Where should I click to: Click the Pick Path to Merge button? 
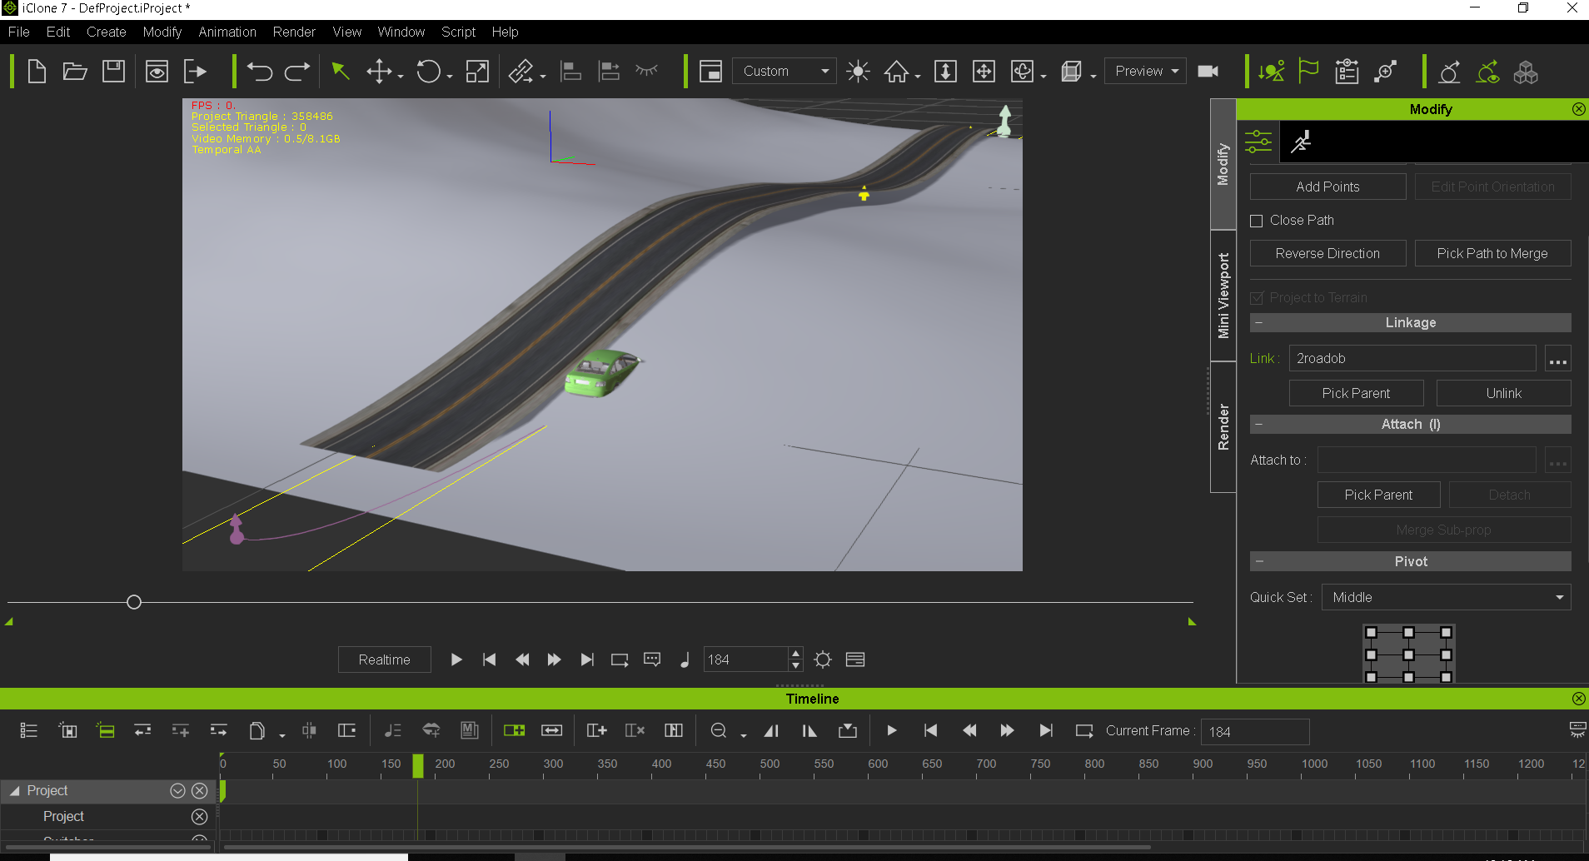1492,254
